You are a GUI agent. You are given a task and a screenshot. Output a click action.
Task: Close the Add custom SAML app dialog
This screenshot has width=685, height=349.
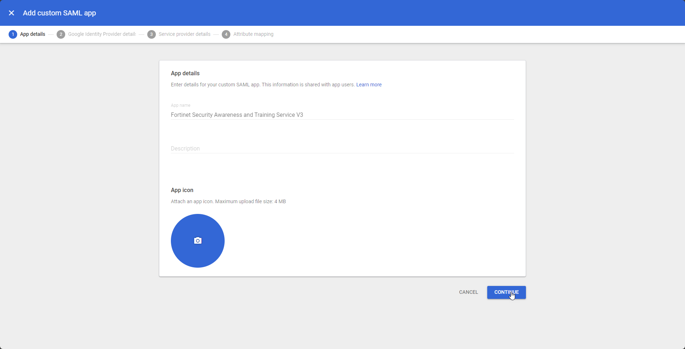[11, 13]
